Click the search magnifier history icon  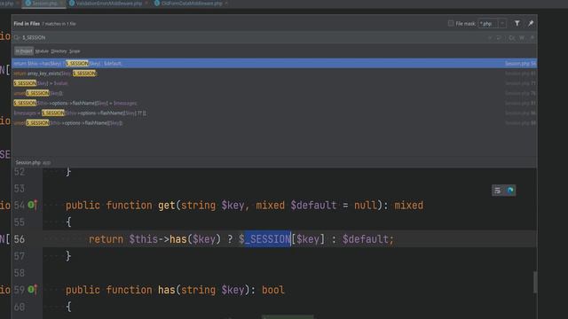(17, 37)
